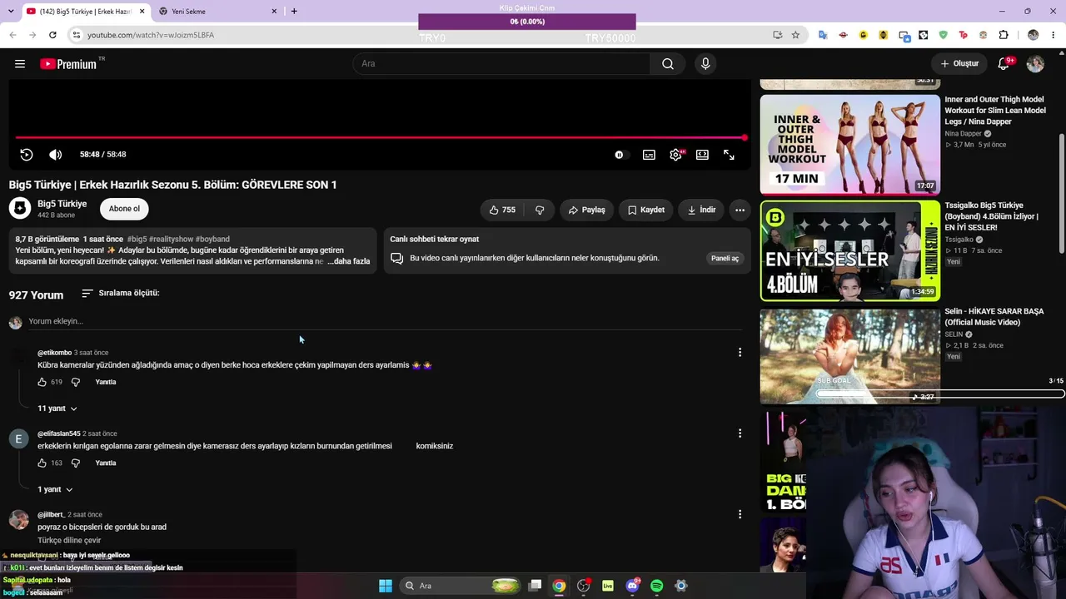Open a new browser tab with plus
The image size is (1066, 599).
[294, 11]
